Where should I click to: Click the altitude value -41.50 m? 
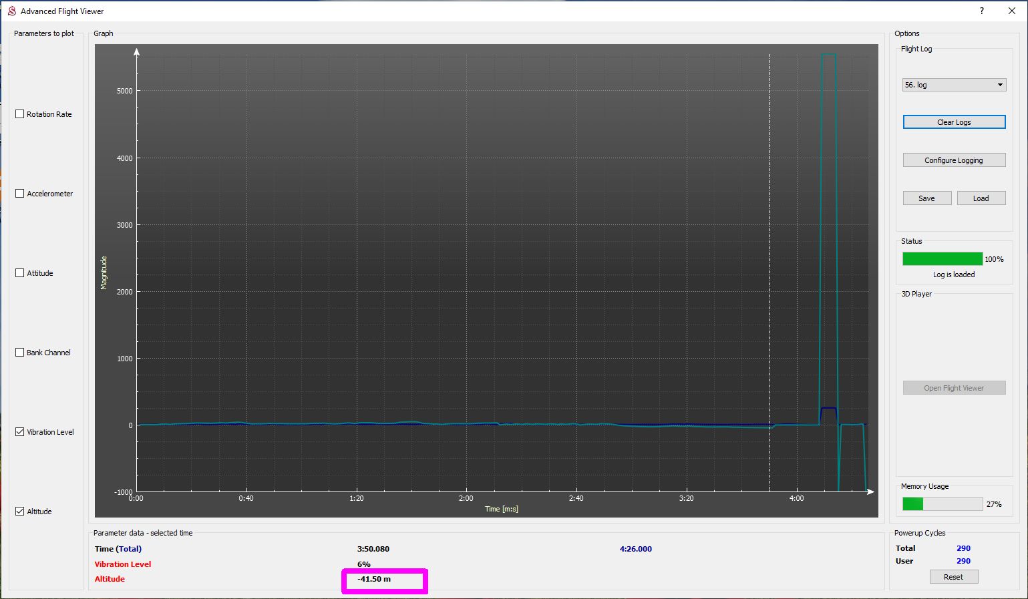click(x=374, y=579)
